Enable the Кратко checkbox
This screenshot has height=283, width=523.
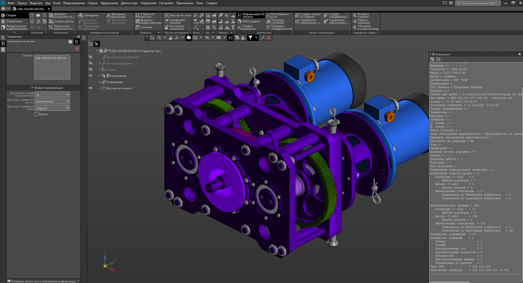click(x=36, y=114)
